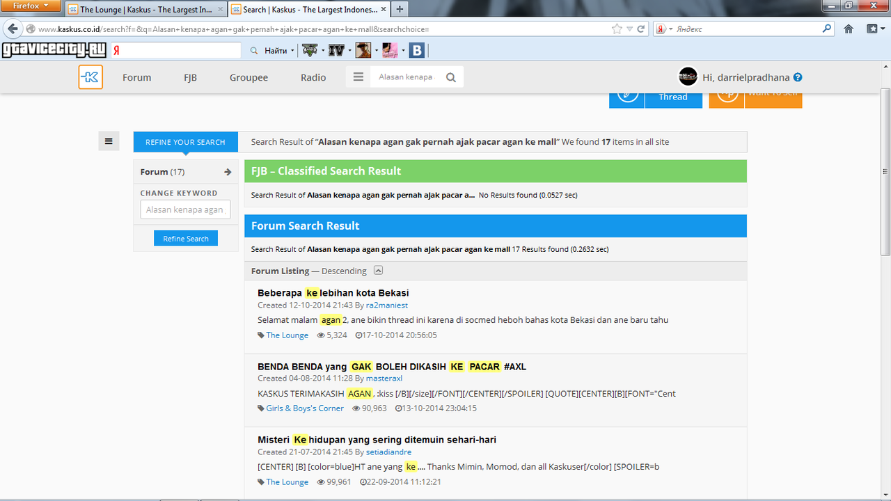Click the arrow icon next to Forum (17)
The image size is (891, 501).
click(228, 172)
